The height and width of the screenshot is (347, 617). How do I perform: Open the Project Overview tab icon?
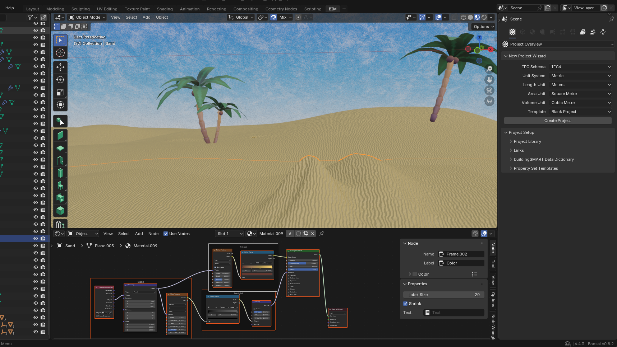(x=512, y=32)
